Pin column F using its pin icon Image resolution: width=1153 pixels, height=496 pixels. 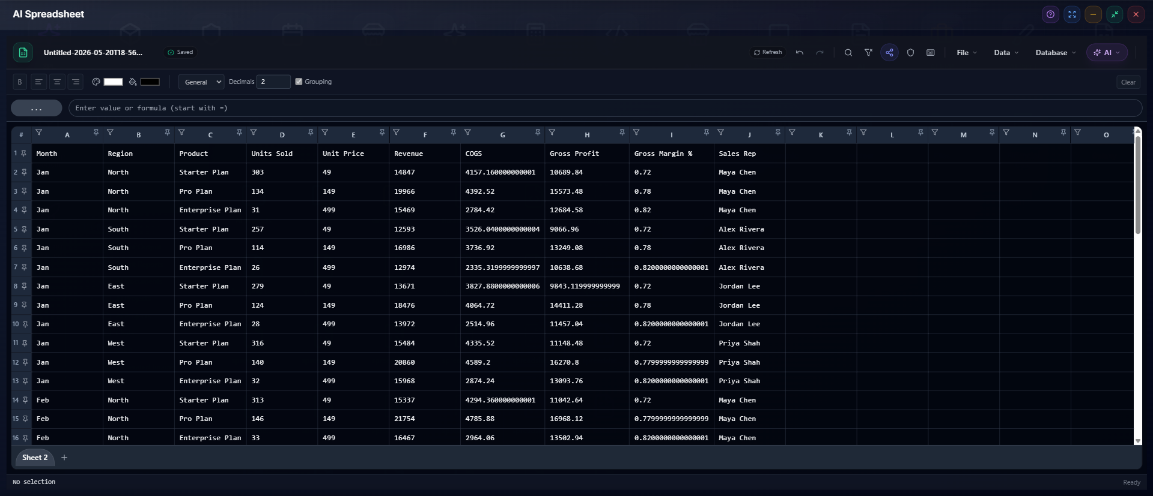click(453, 133)
